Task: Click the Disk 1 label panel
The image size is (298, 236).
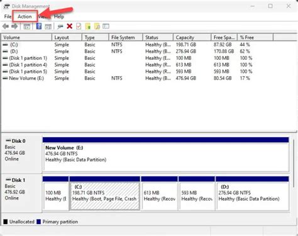Action: [x=21, y=193]
